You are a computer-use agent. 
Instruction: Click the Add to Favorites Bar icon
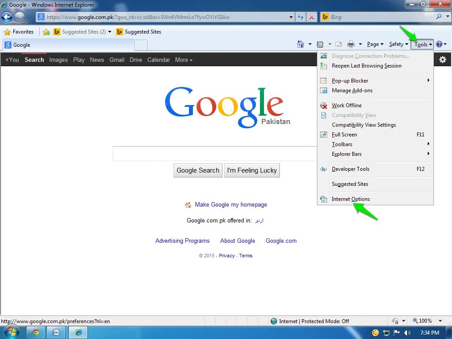46,32
